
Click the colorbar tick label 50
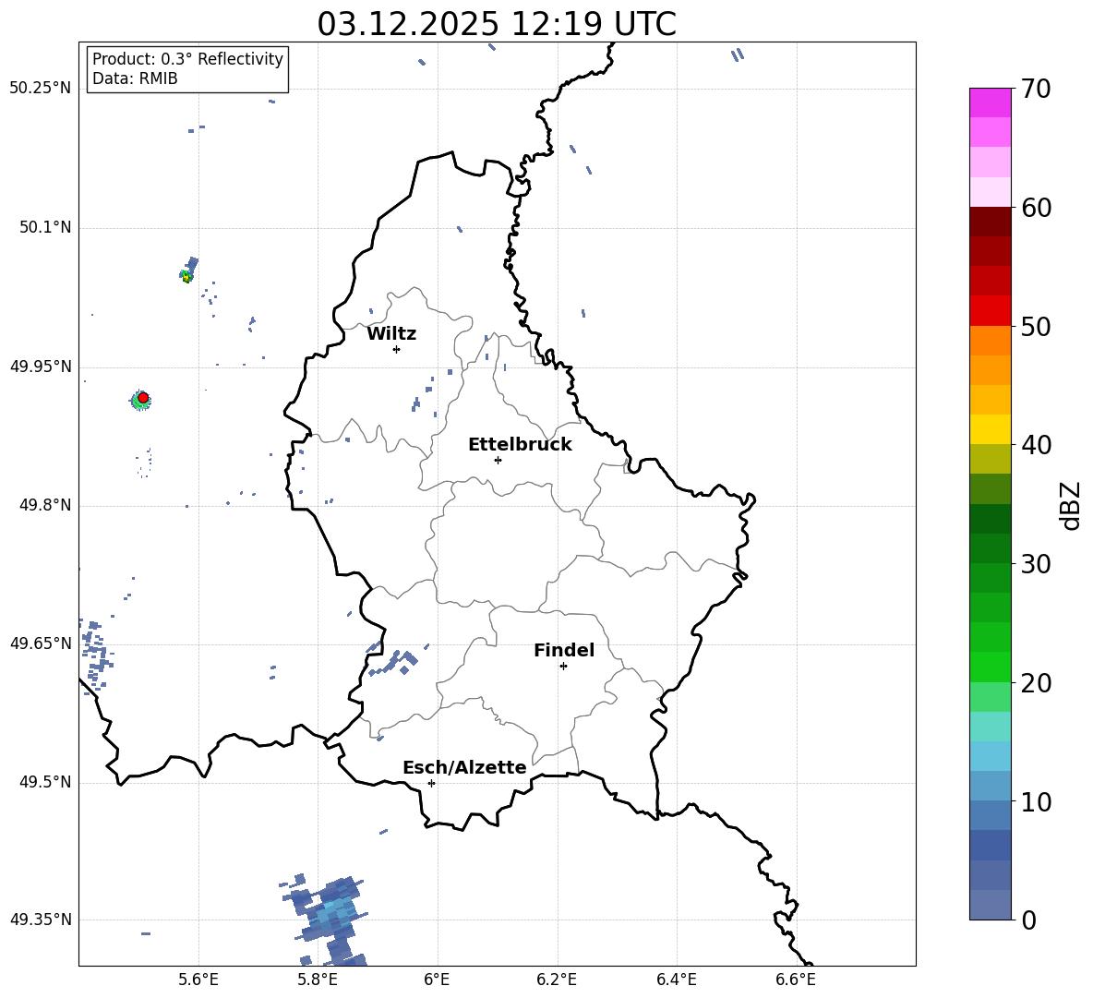click(x=1036, y=326)
